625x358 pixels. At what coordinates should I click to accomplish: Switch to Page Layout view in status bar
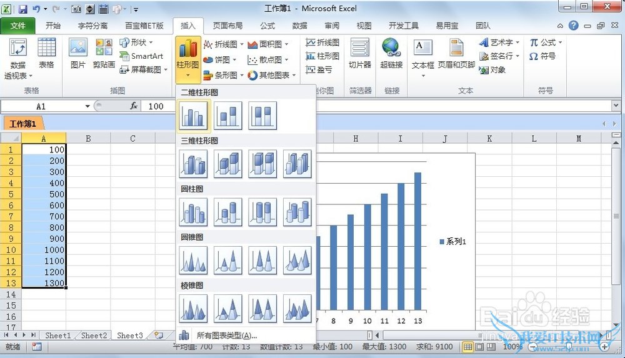479,347
